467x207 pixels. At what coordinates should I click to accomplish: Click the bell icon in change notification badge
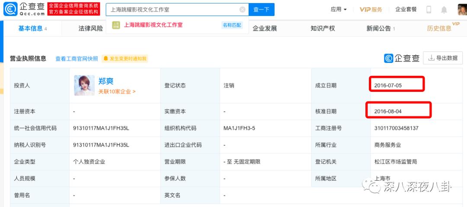[x=106, y=59]
